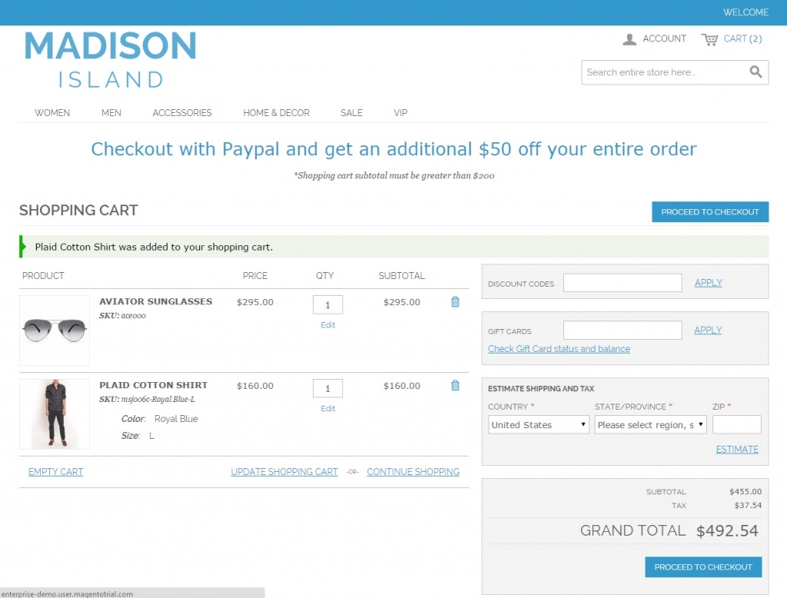Open Aviator Sunglasses product thumbnail
The width and height of the screenshot is (787, 598).
[x=55, y=331]
